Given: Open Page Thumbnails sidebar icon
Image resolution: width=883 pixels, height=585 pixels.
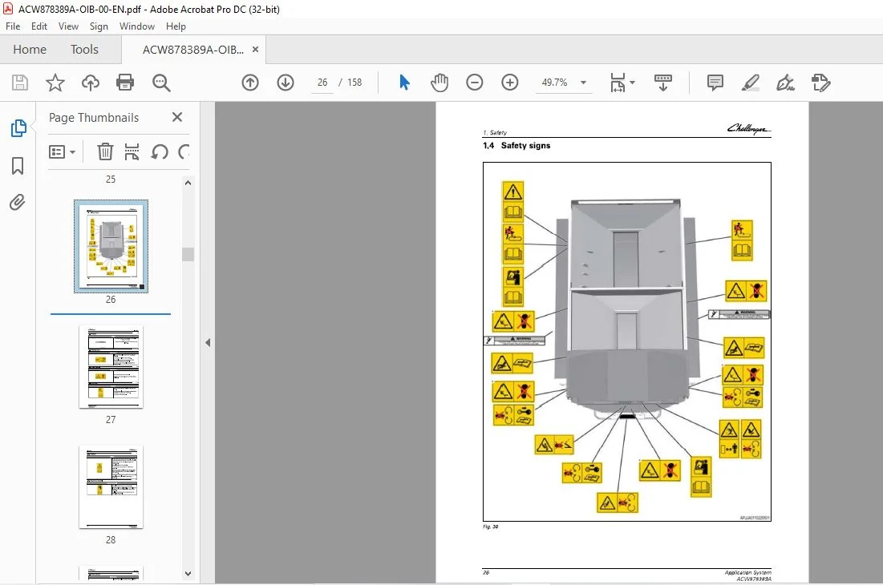Looking at the screenshot, I should tap(18, 128).
